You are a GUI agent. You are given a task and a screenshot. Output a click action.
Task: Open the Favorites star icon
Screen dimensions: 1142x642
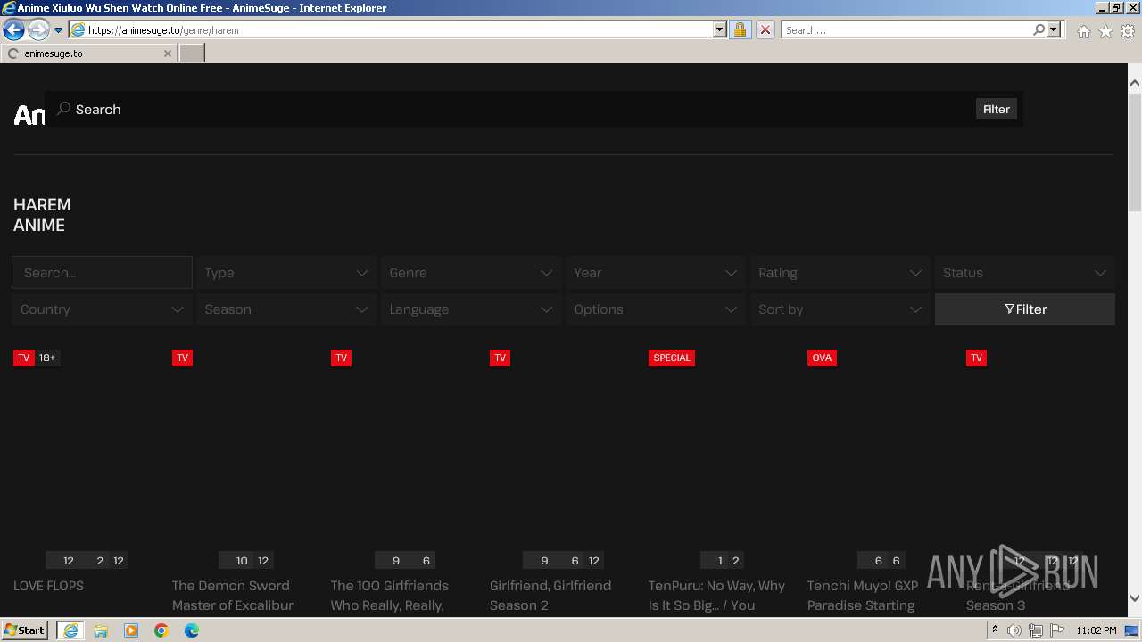pyautogui.click(x=1105, y=31)
